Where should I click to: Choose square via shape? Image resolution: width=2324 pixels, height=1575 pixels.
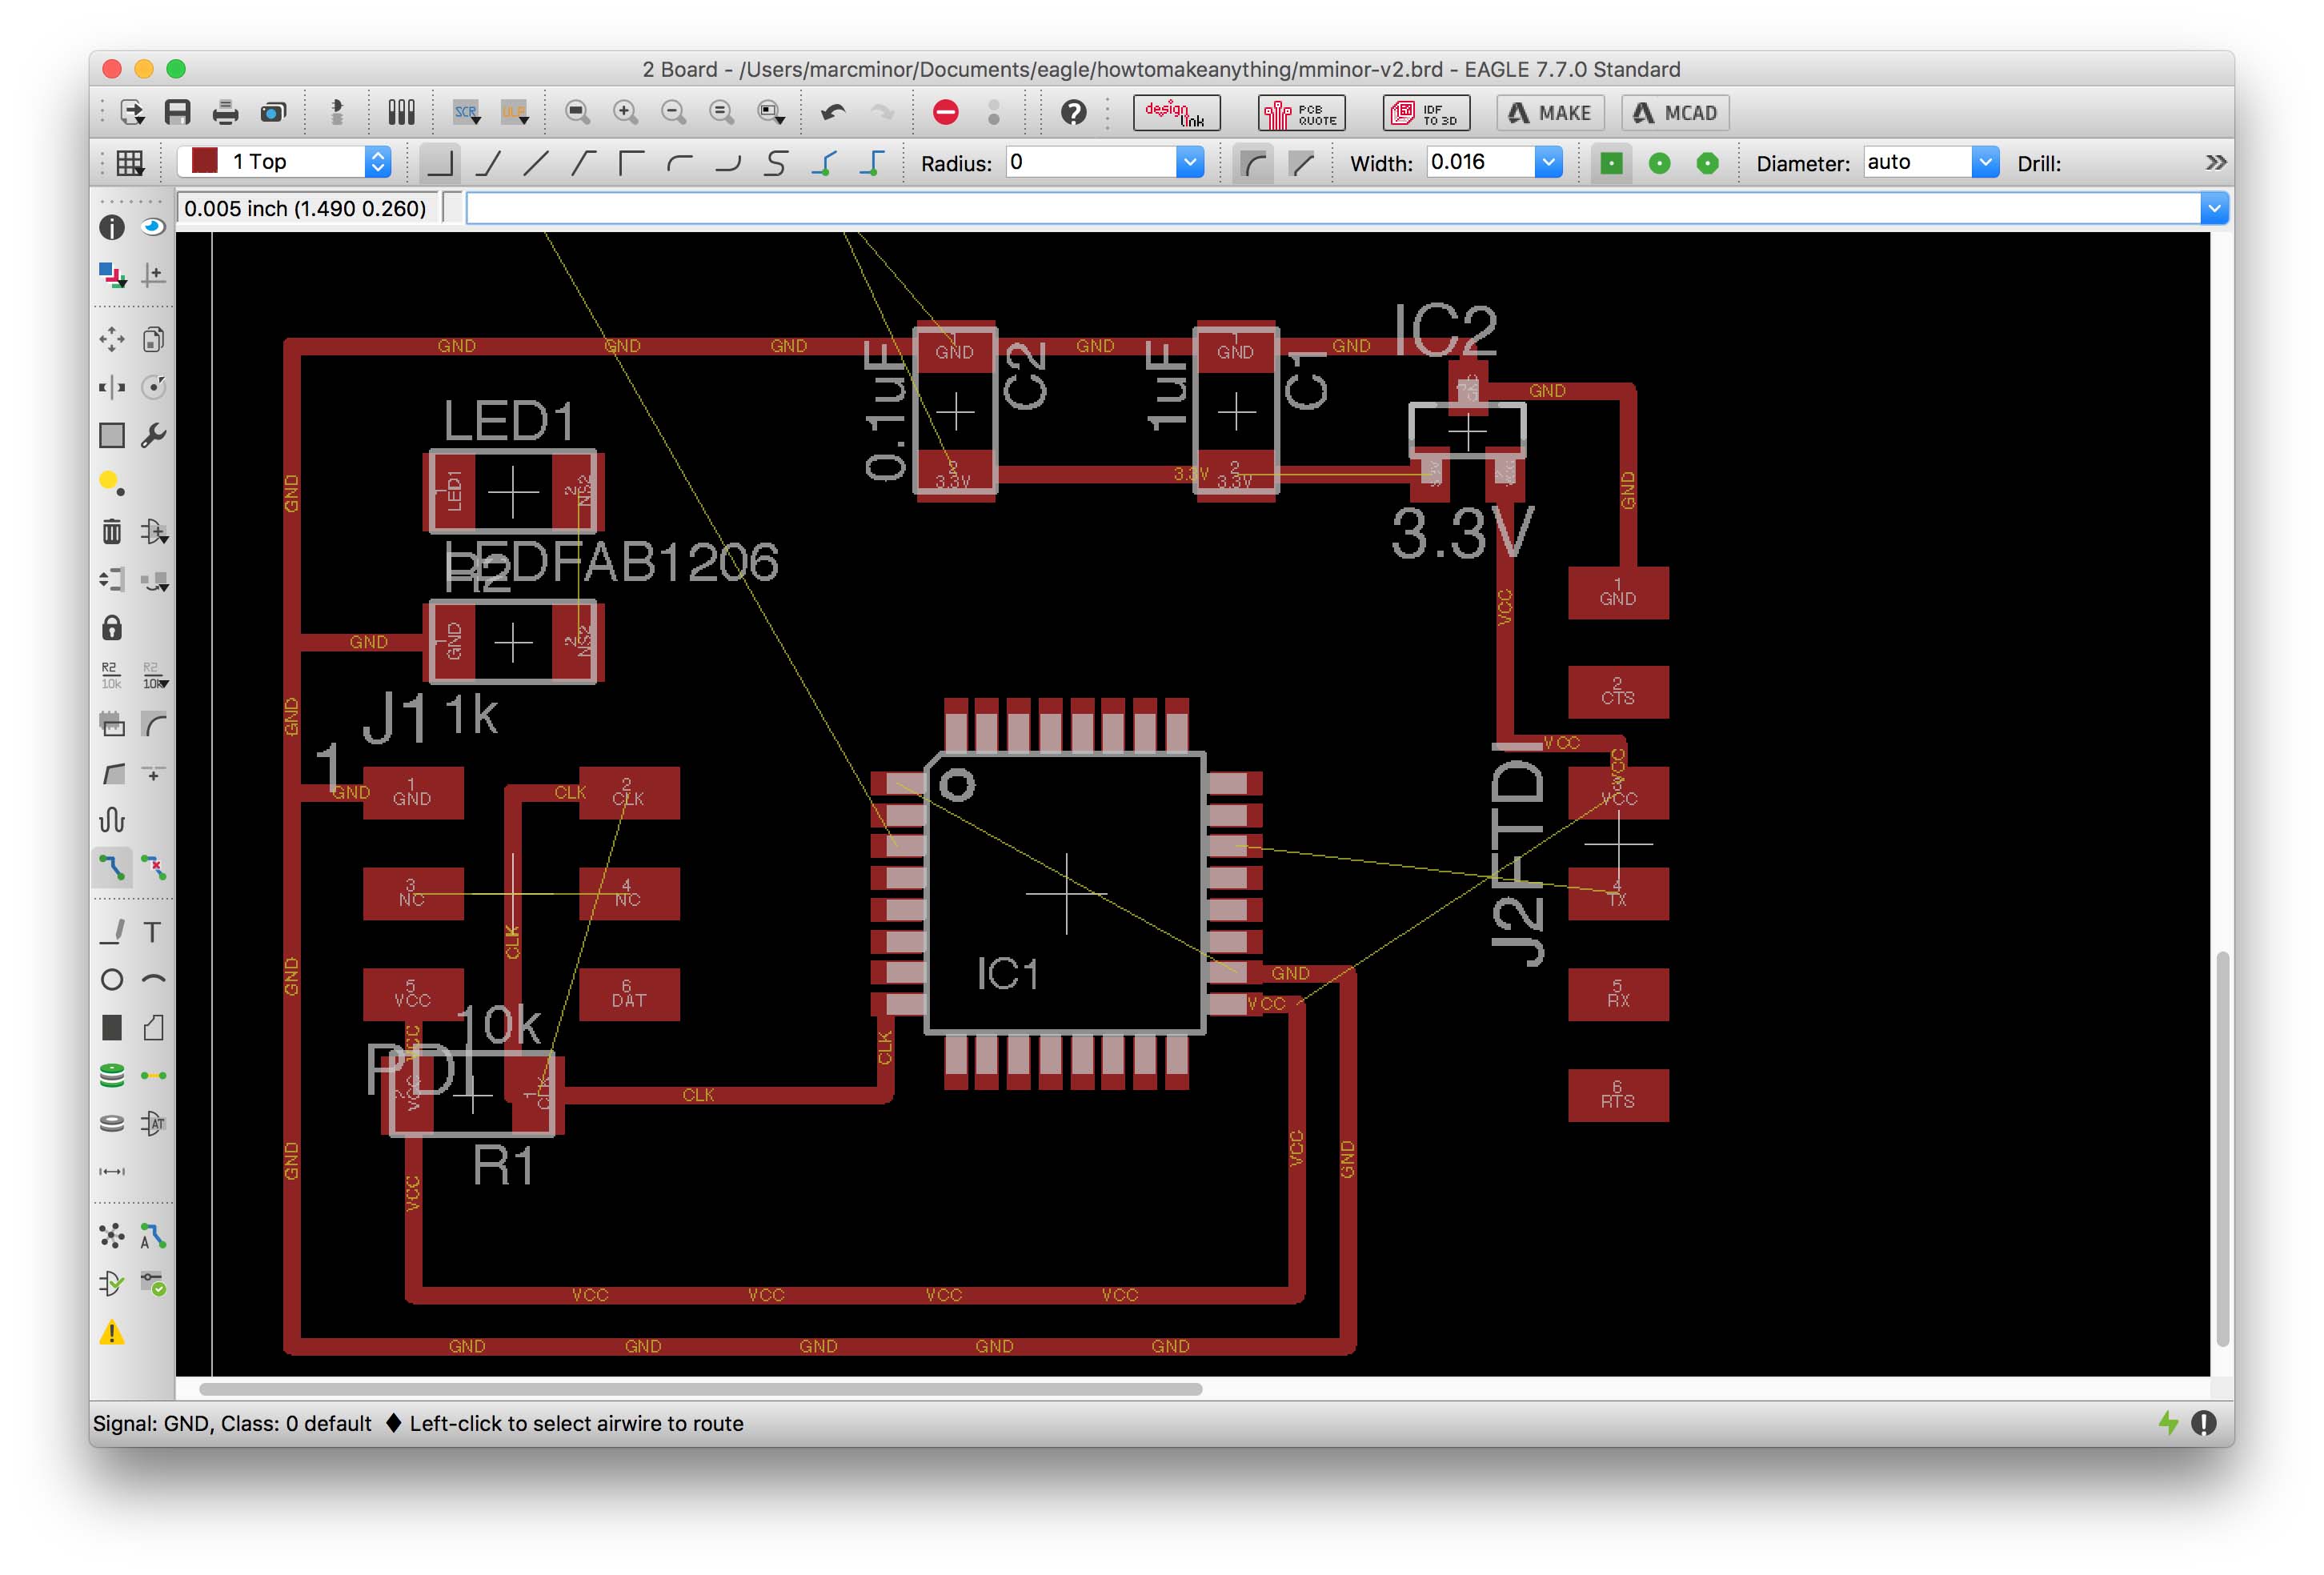click(x=1611, y=163)
